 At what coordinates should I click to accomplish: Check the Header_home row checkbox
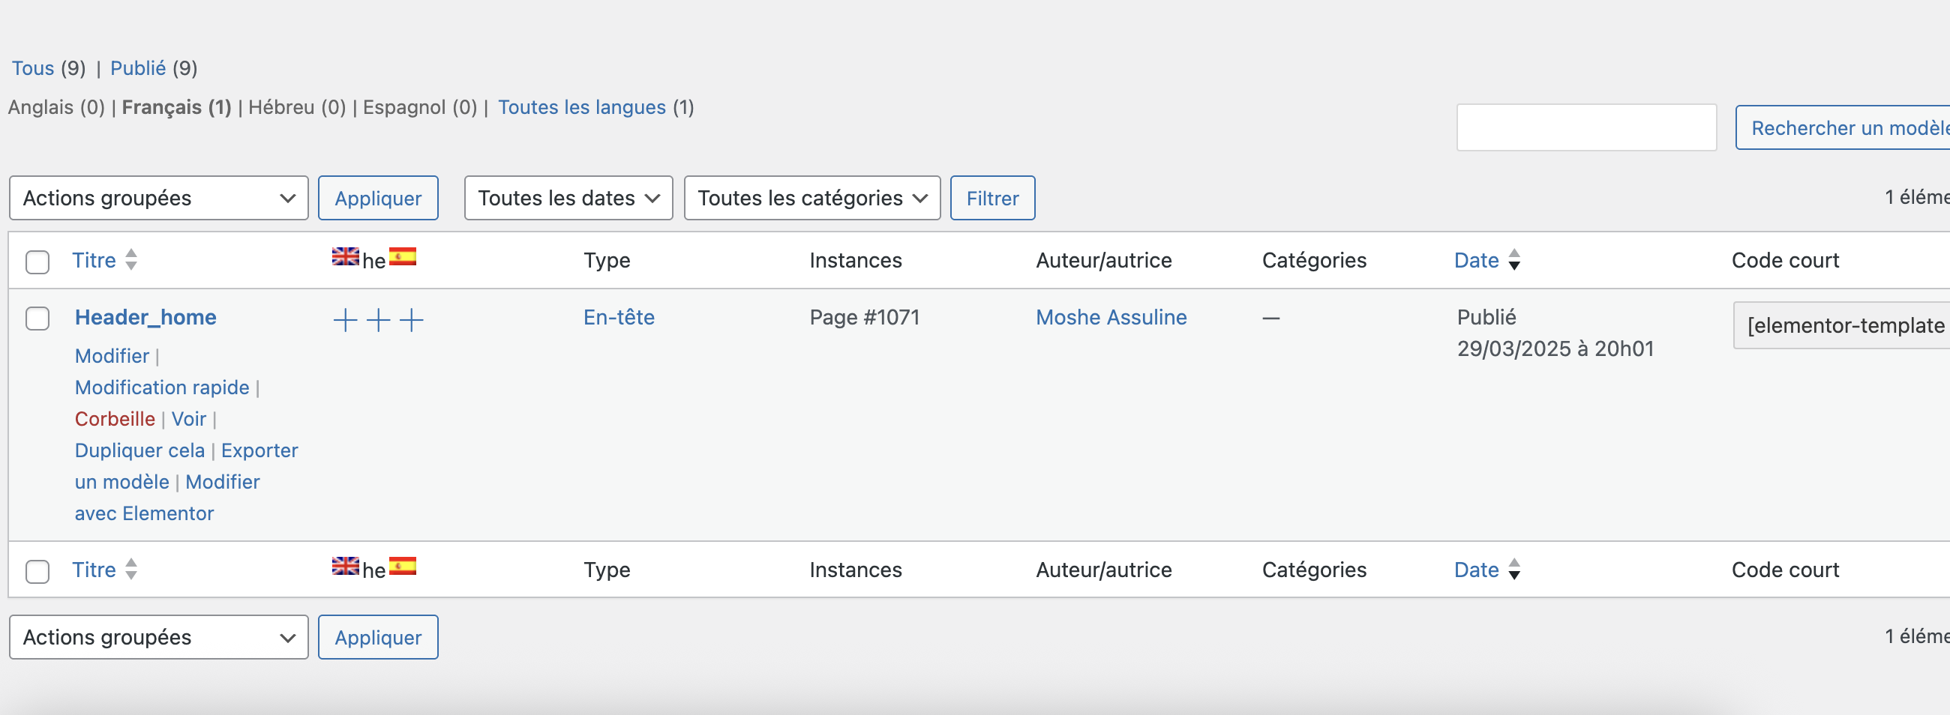(x=37, y=319)
